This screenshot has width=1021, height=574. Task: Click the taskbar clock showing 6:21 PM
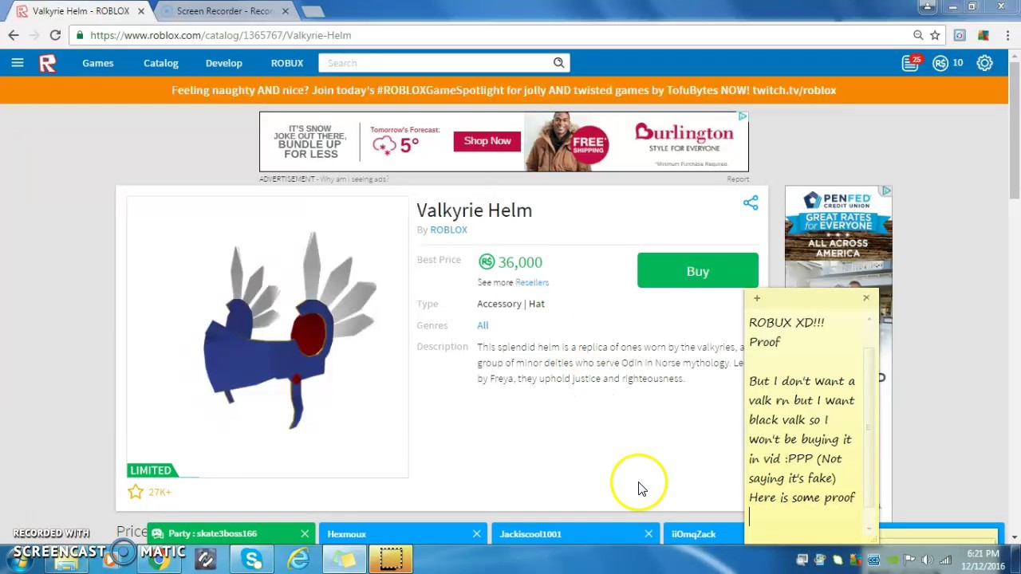[x=983, y=560]
